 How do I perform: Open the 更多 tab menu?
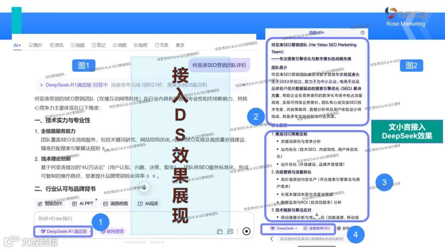point(180,45)
